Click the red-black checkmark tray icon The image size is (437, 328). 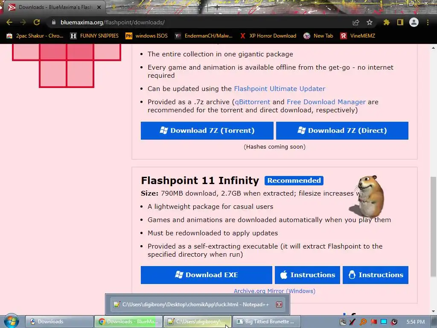[x=353, y=322]
